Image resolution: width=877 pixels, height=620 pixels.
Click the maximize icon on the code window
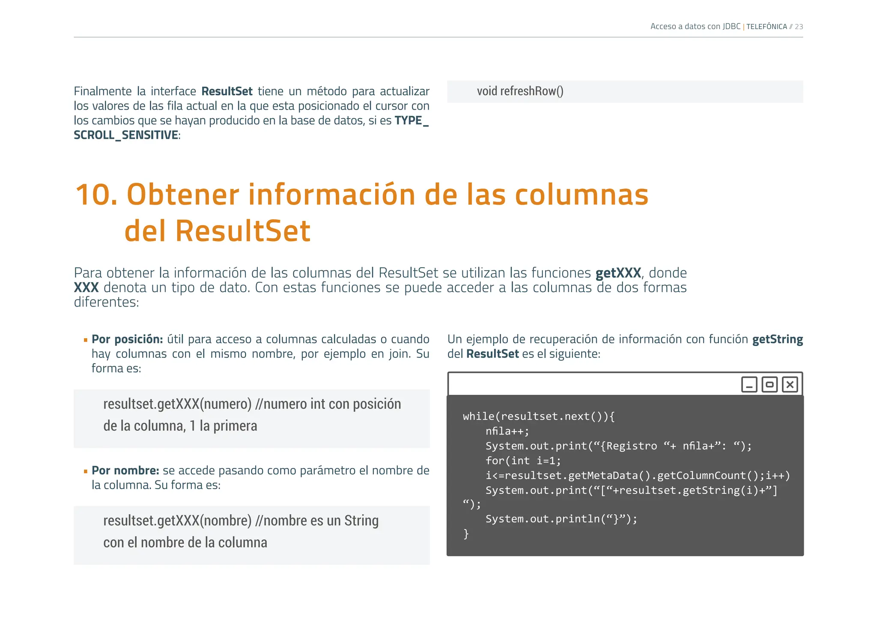770,385
